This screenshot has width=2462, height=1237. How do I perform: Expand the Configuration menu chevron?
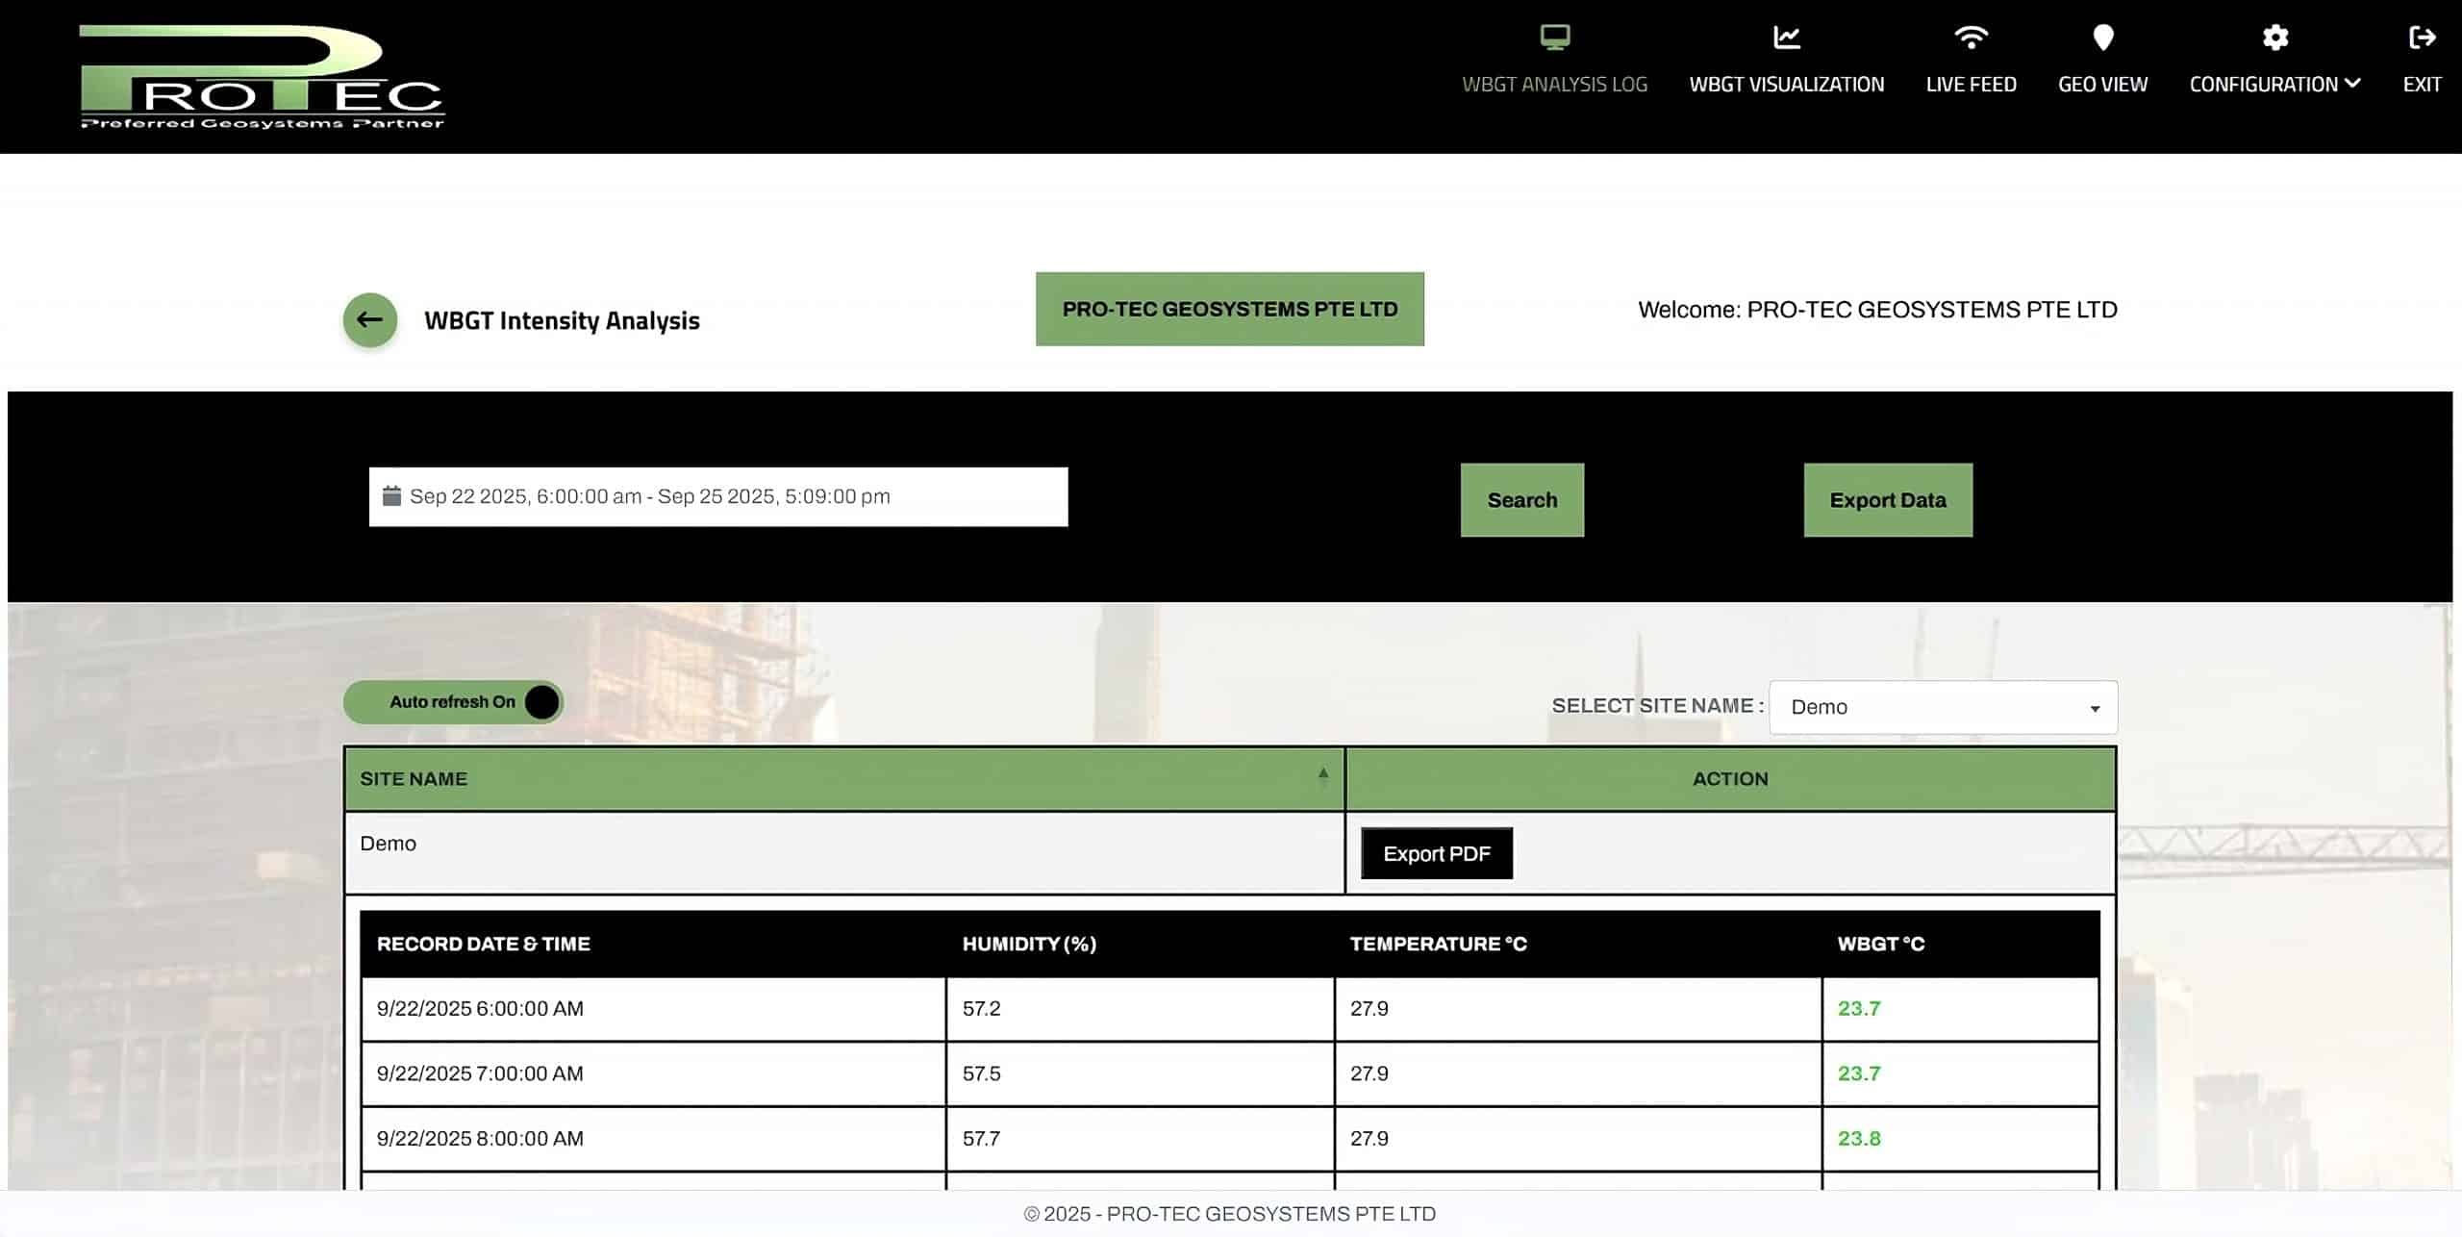point(2352,84)
